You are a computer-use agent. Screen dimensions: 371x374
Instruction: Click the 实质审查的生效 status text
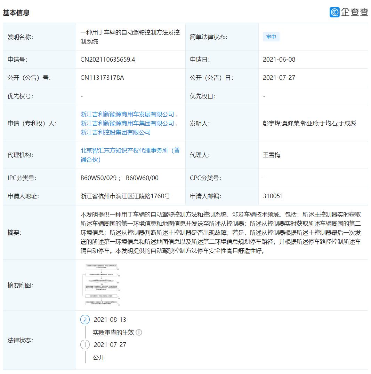[113, 332]
